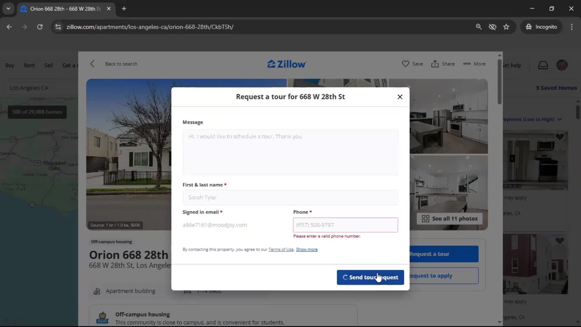Bookmark page with the star icon
The image size is (581, 327).
[x=506, y=27]
